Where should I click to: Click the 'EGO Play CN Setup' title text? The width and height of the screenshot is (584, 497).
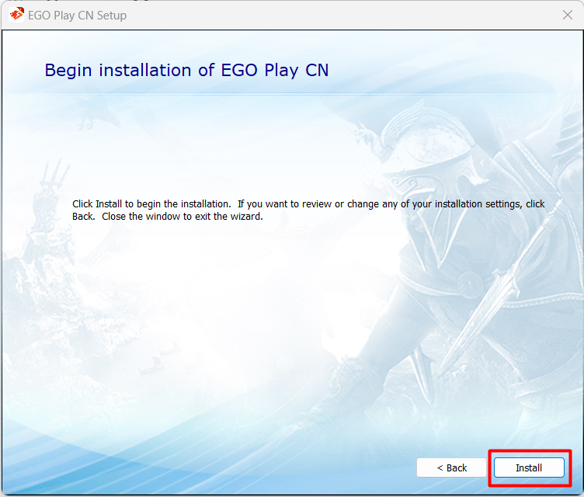click(78, 16)
